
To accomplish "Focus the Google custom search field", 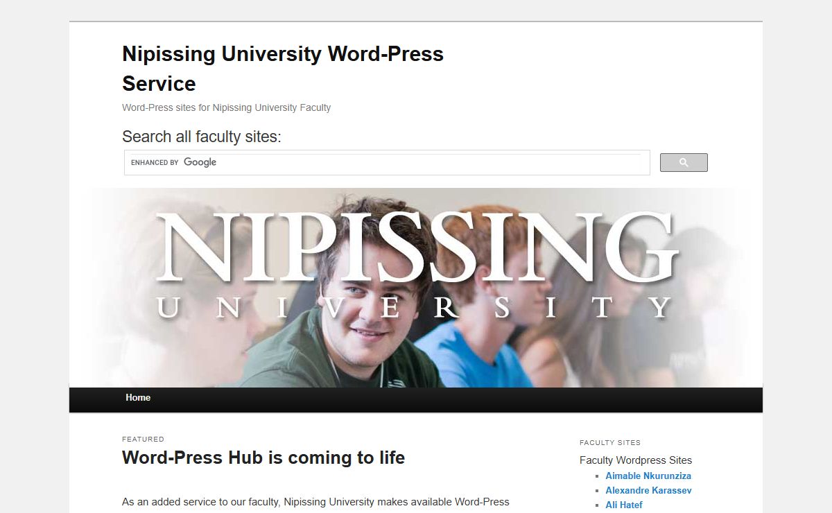I will tap(387, 162).
